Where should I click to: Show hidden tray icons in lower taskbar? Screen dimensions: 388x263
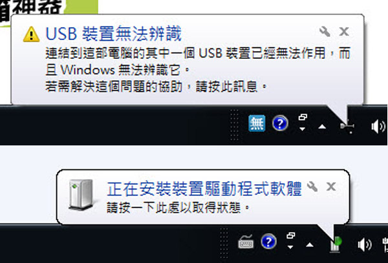pyautogui.click(x=310, y=245)
